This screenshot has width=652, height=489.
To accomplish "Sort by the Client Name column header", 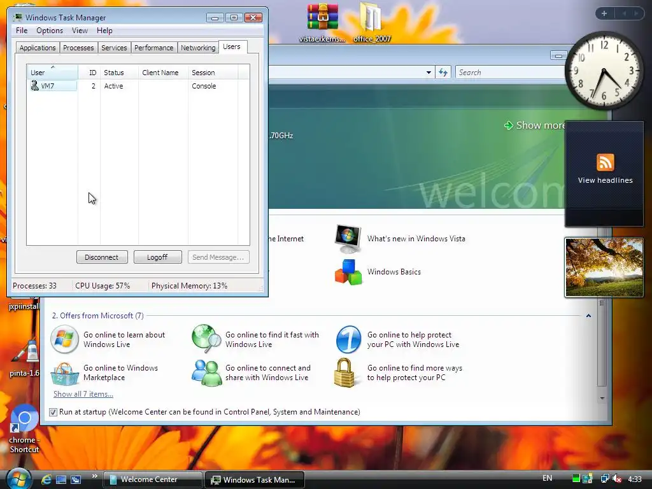I will point(163,73).
